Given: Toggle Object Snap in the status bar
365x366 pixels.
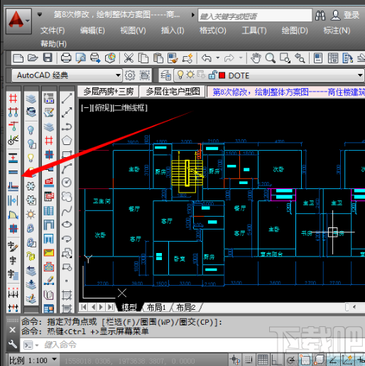Looking at the screenshot, I should tap(305, 360).
